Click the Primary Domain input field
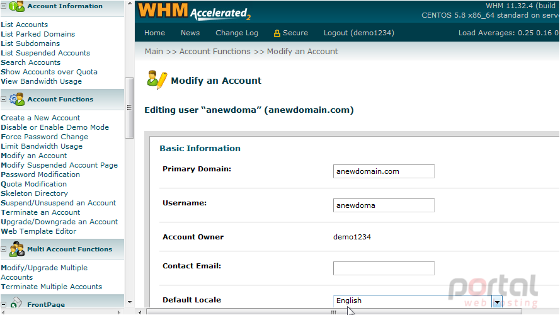This screenshot has width=560, height=315. click(384, 171)
